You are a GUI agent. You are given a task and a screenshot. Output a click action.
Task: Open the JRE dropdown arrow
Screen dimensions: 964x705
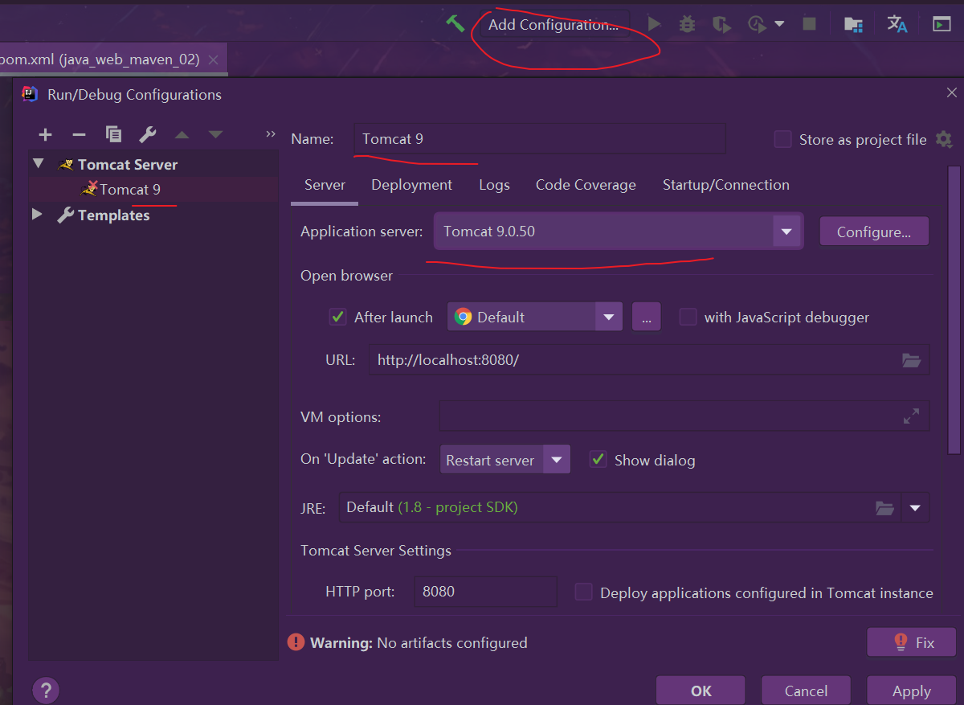coord(915,508)
